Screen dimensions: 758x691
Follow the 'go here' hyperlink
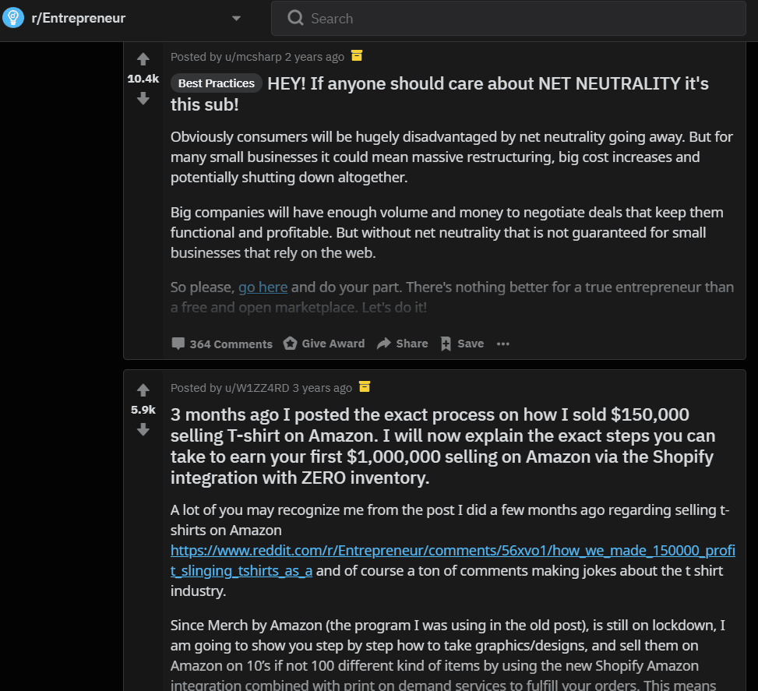tap(263, 287)
